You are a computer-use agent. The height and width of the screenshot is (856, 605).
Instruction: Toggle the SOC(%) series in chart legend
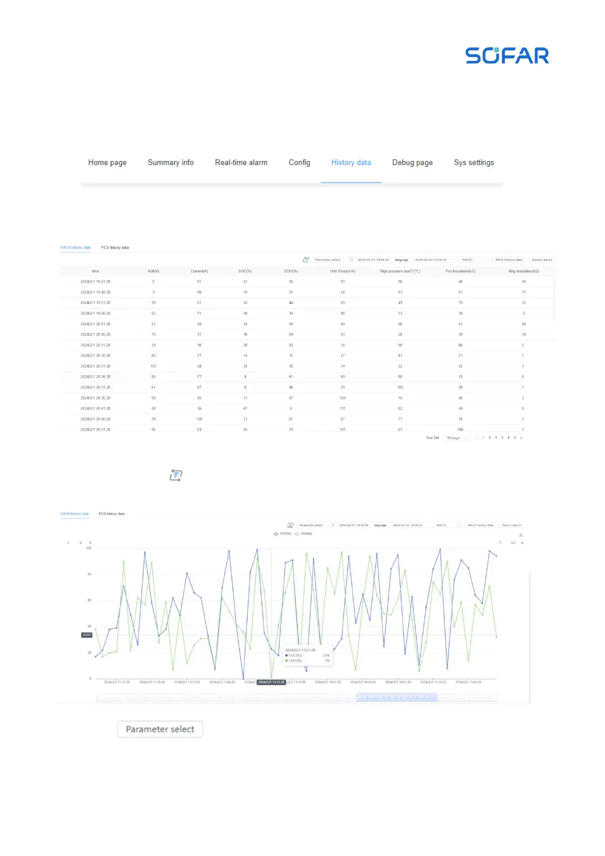(282, 534)
